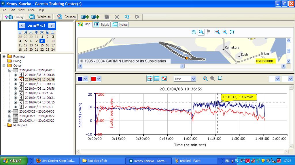The width and height of the screenshot is (295, 165).
Task: Open the Time axis dropdown
Action: [193, 79]
